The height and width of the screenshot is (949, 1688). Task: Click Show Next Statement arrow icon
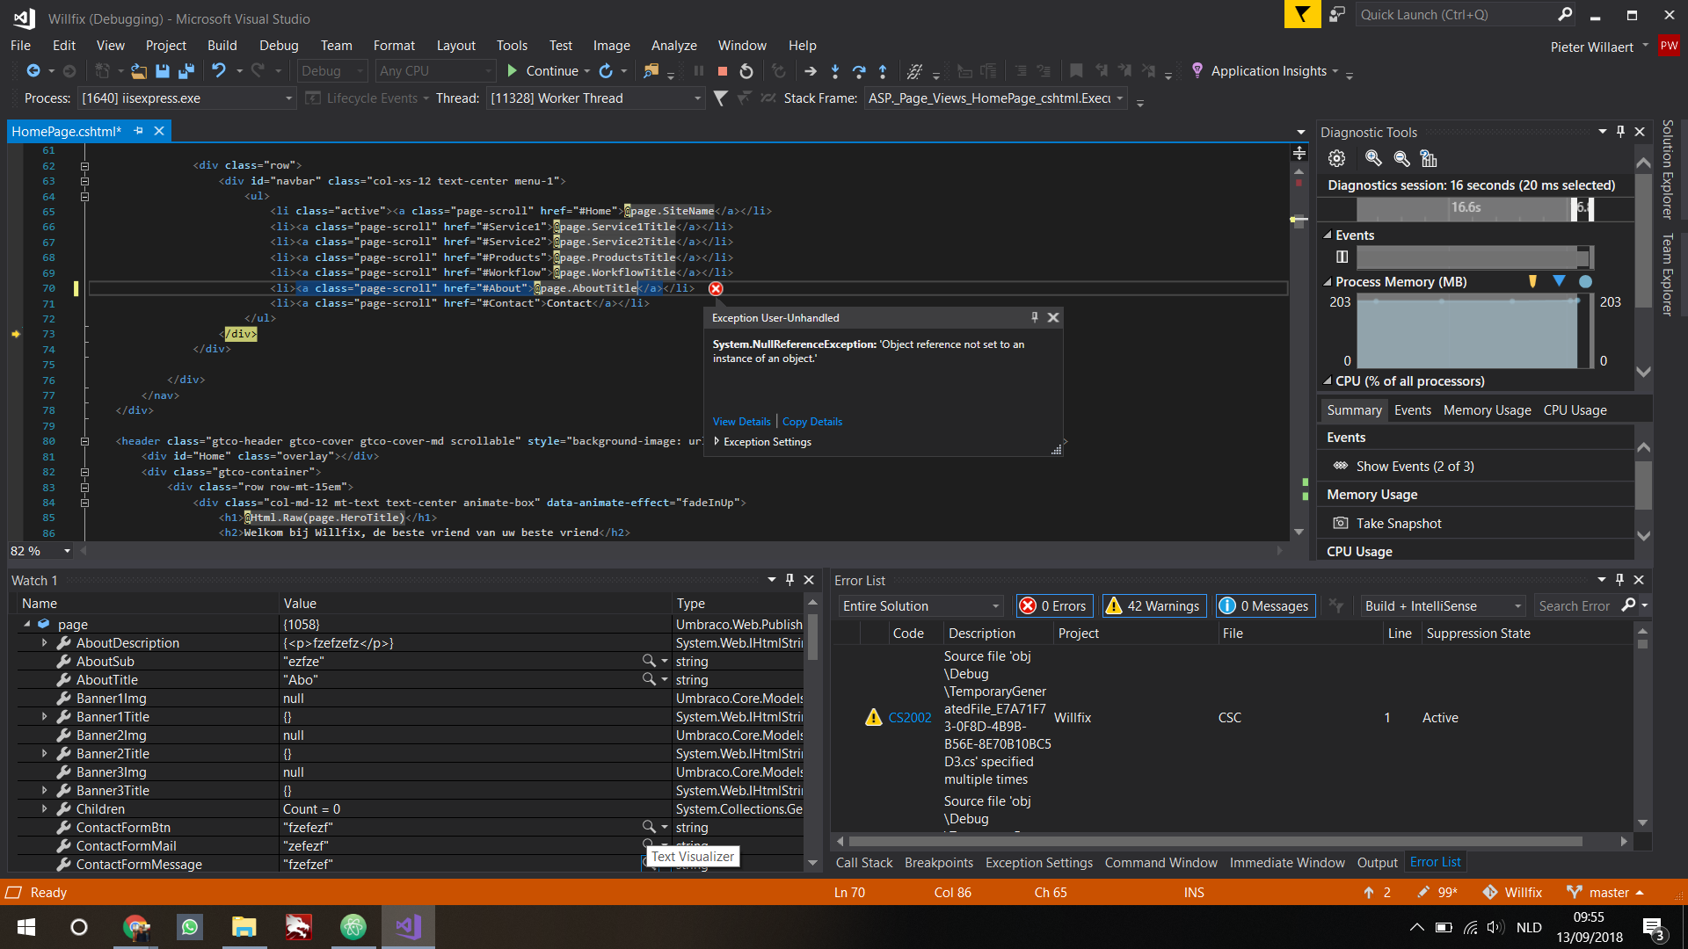point(811,71)
